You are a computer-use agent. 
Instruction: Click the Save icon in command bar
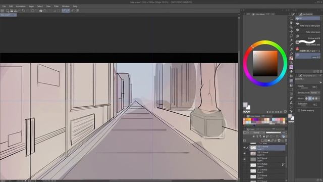(16, 11)
